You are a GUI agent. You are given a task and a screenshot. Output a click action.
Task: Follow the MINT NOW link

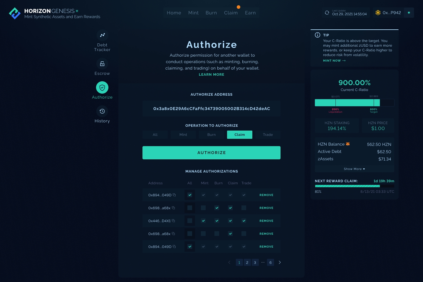pyautogui.click(x=334, y=61)
